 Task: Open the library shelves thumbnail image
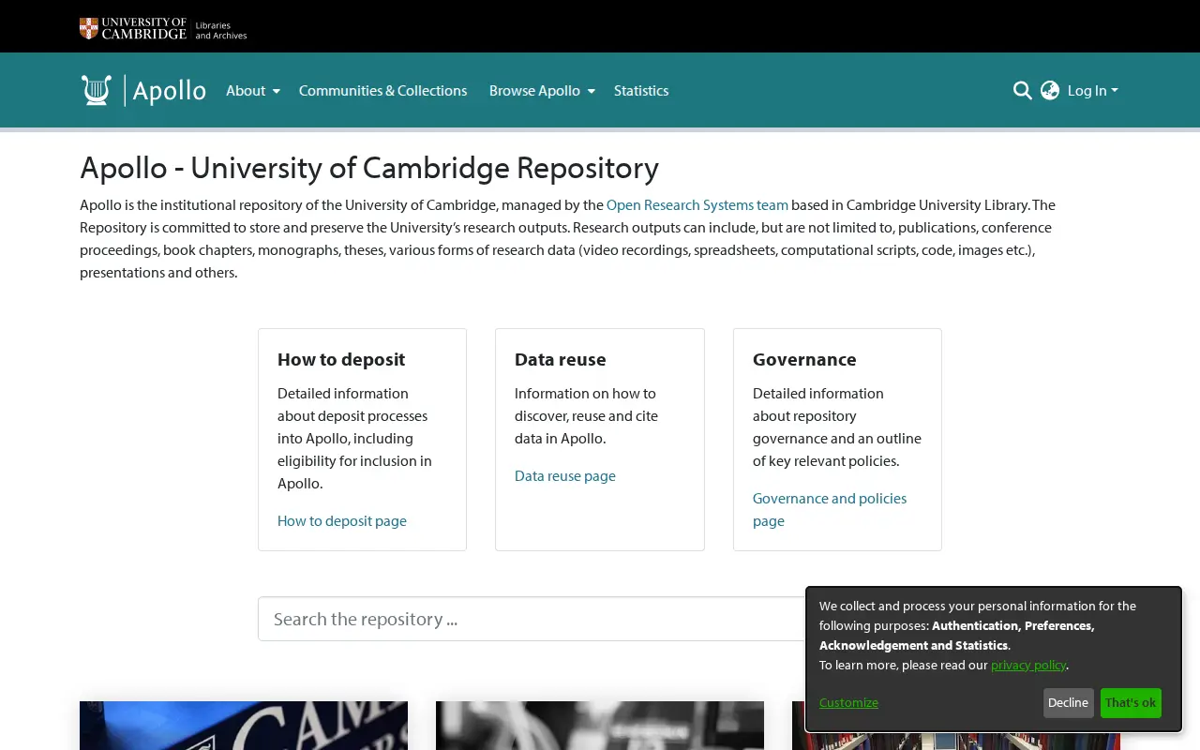pos(956,741)
